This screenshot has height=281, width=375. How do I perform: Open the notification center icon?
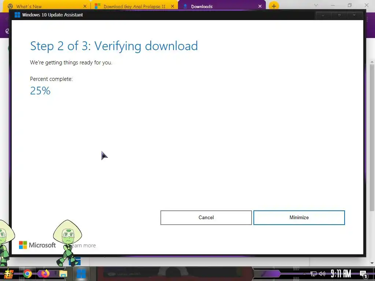pos(363,274)
